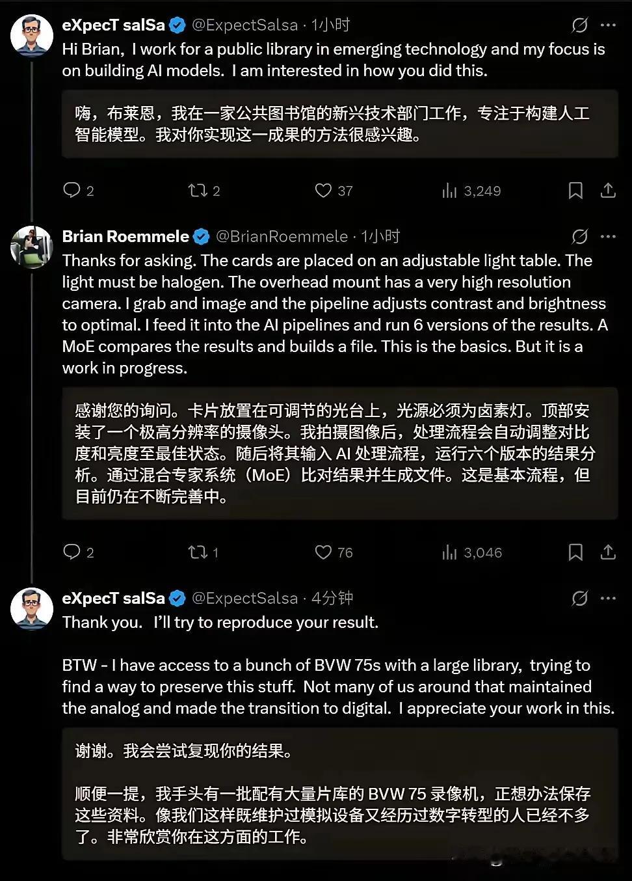Click Grok icon on last eXpecT salSa tweet
The height and width of the screenshot is (881, 632).
pos(579,598)
